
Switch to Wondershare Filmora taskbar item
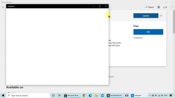[x=115, y=96]
